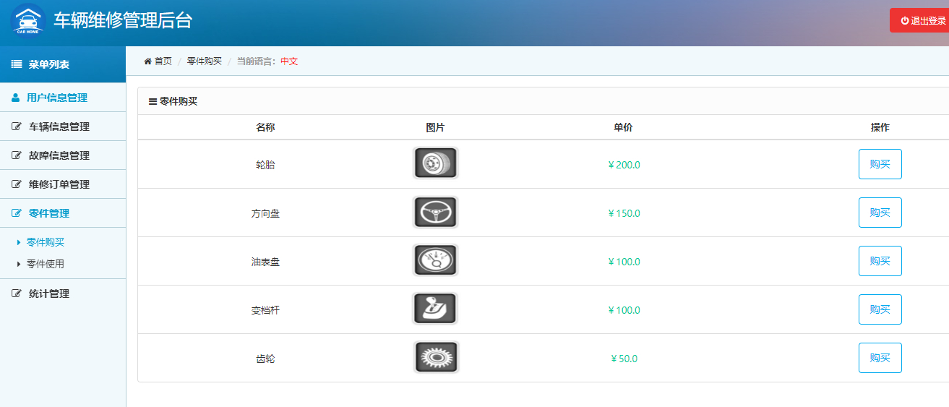The width and height of the screenshot is (949, 407).
Task: Buy the 轮胎 part
Action: coord(880,164)
